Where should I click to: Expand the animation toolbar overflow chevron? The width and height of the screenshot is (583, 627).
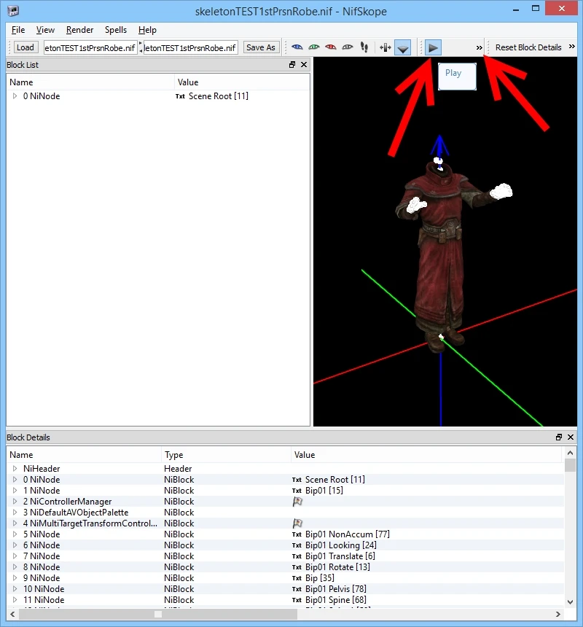point(479,47)
